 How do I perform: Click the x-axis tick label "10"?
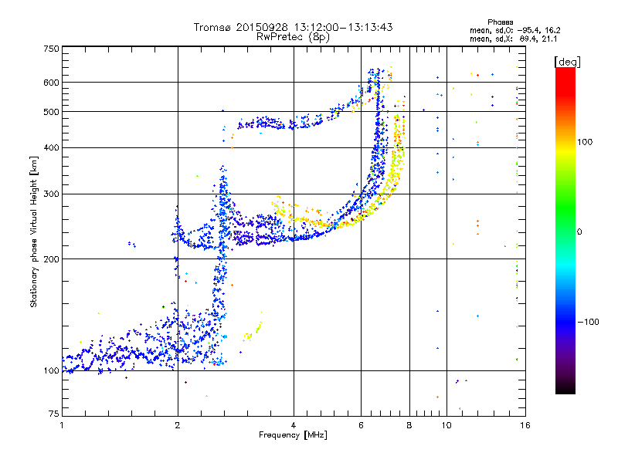click(x=447, y=425)
